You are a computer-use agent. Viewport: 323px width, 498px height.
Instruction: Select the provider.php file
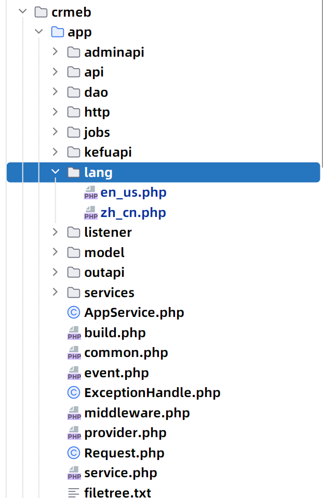point(125,433)
